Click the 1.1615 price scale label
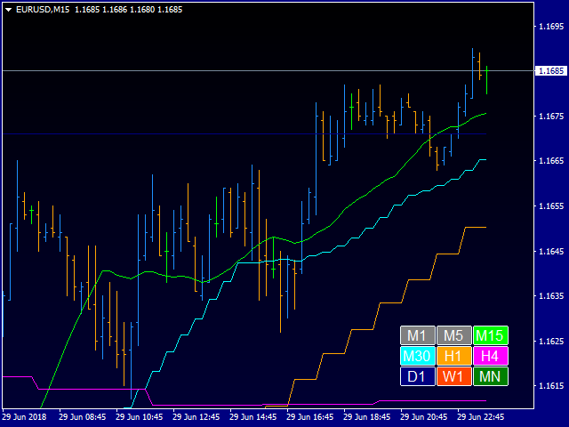The height and width of the screenshot is (427, 569). (x=551, y=385)
